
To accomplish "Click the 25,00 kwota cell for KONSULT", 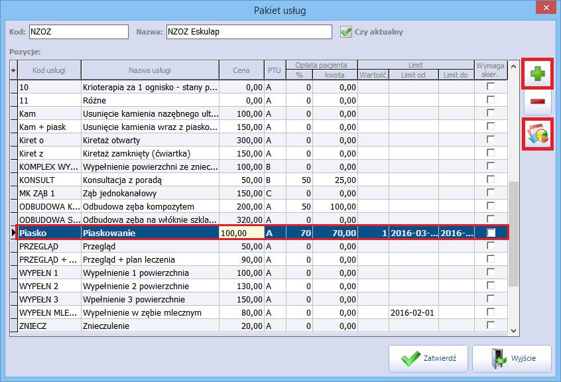I will tap(335, 180).
